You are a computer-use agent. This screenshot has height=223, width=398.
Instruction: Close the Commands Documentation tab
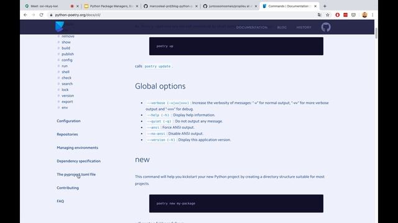pyautogui.click(x=315, y=6)
